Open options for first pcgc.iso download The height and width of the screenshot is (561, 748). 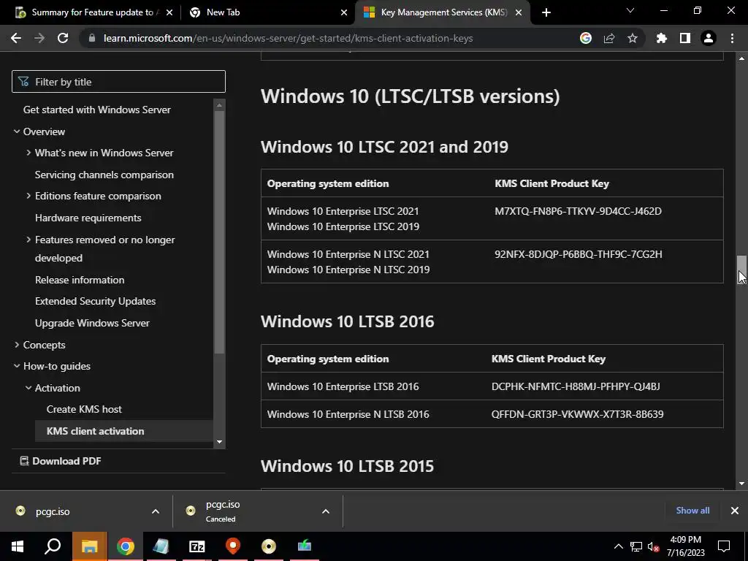(x=156, y=511)
